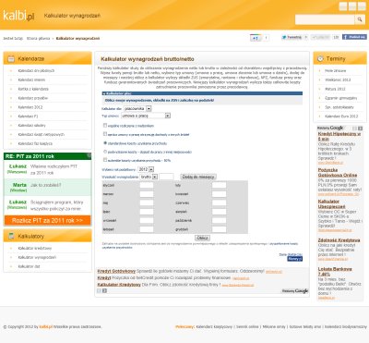This screenshot has height=343, width=369.
Task: Focus the header search input field
Action: click(x=325, y=19)
